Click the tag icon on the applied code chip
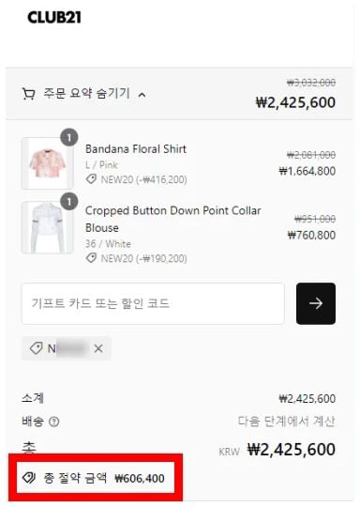This screenshot has width=360, height=507. (x=36, y=348)
